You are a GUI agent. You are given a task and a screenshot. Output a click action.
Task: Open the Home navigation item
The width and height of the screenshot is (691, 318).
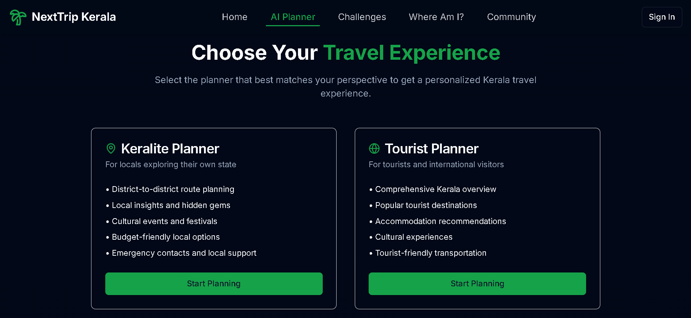[235, 17]
